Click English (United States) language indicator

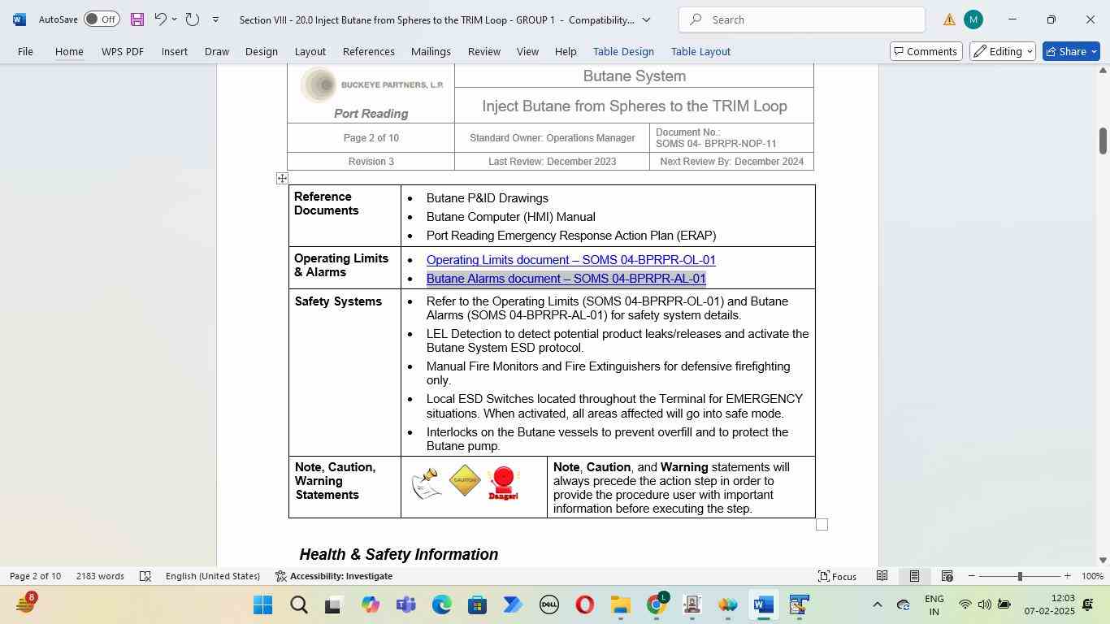[213, 576]
